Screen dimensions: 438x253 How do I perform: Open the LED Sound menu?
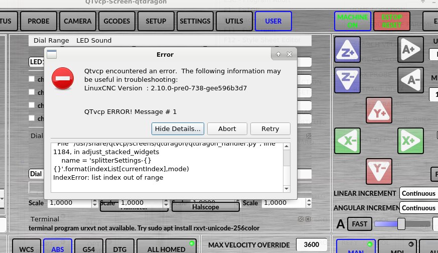[x=94, y=40]
